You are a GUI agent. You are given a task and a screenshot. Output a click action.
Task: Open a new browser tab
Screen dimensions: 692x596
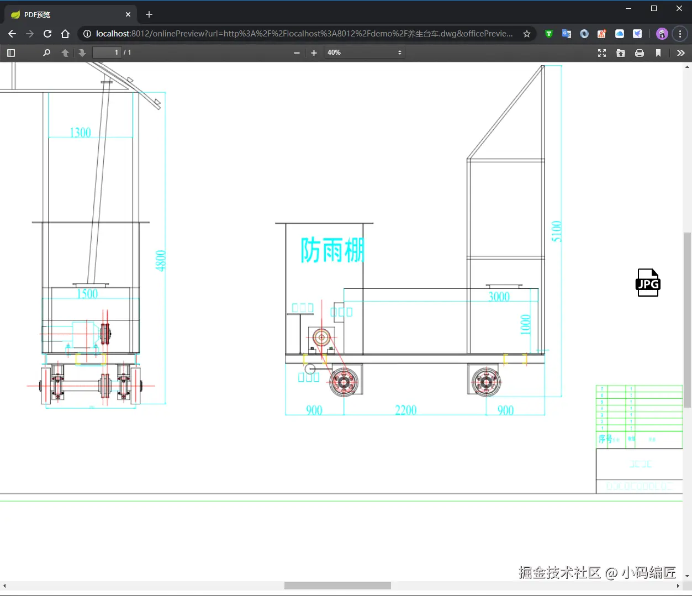[149, 14]
